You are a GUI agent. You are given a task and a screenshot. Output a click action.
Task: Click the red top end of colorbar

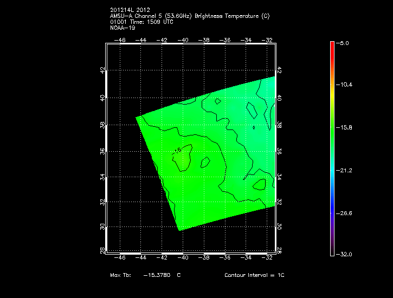pyautogui.click(x=332, y=43)
